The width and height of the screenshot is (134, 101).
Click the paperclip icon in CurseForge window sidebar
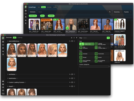[26, 23]
